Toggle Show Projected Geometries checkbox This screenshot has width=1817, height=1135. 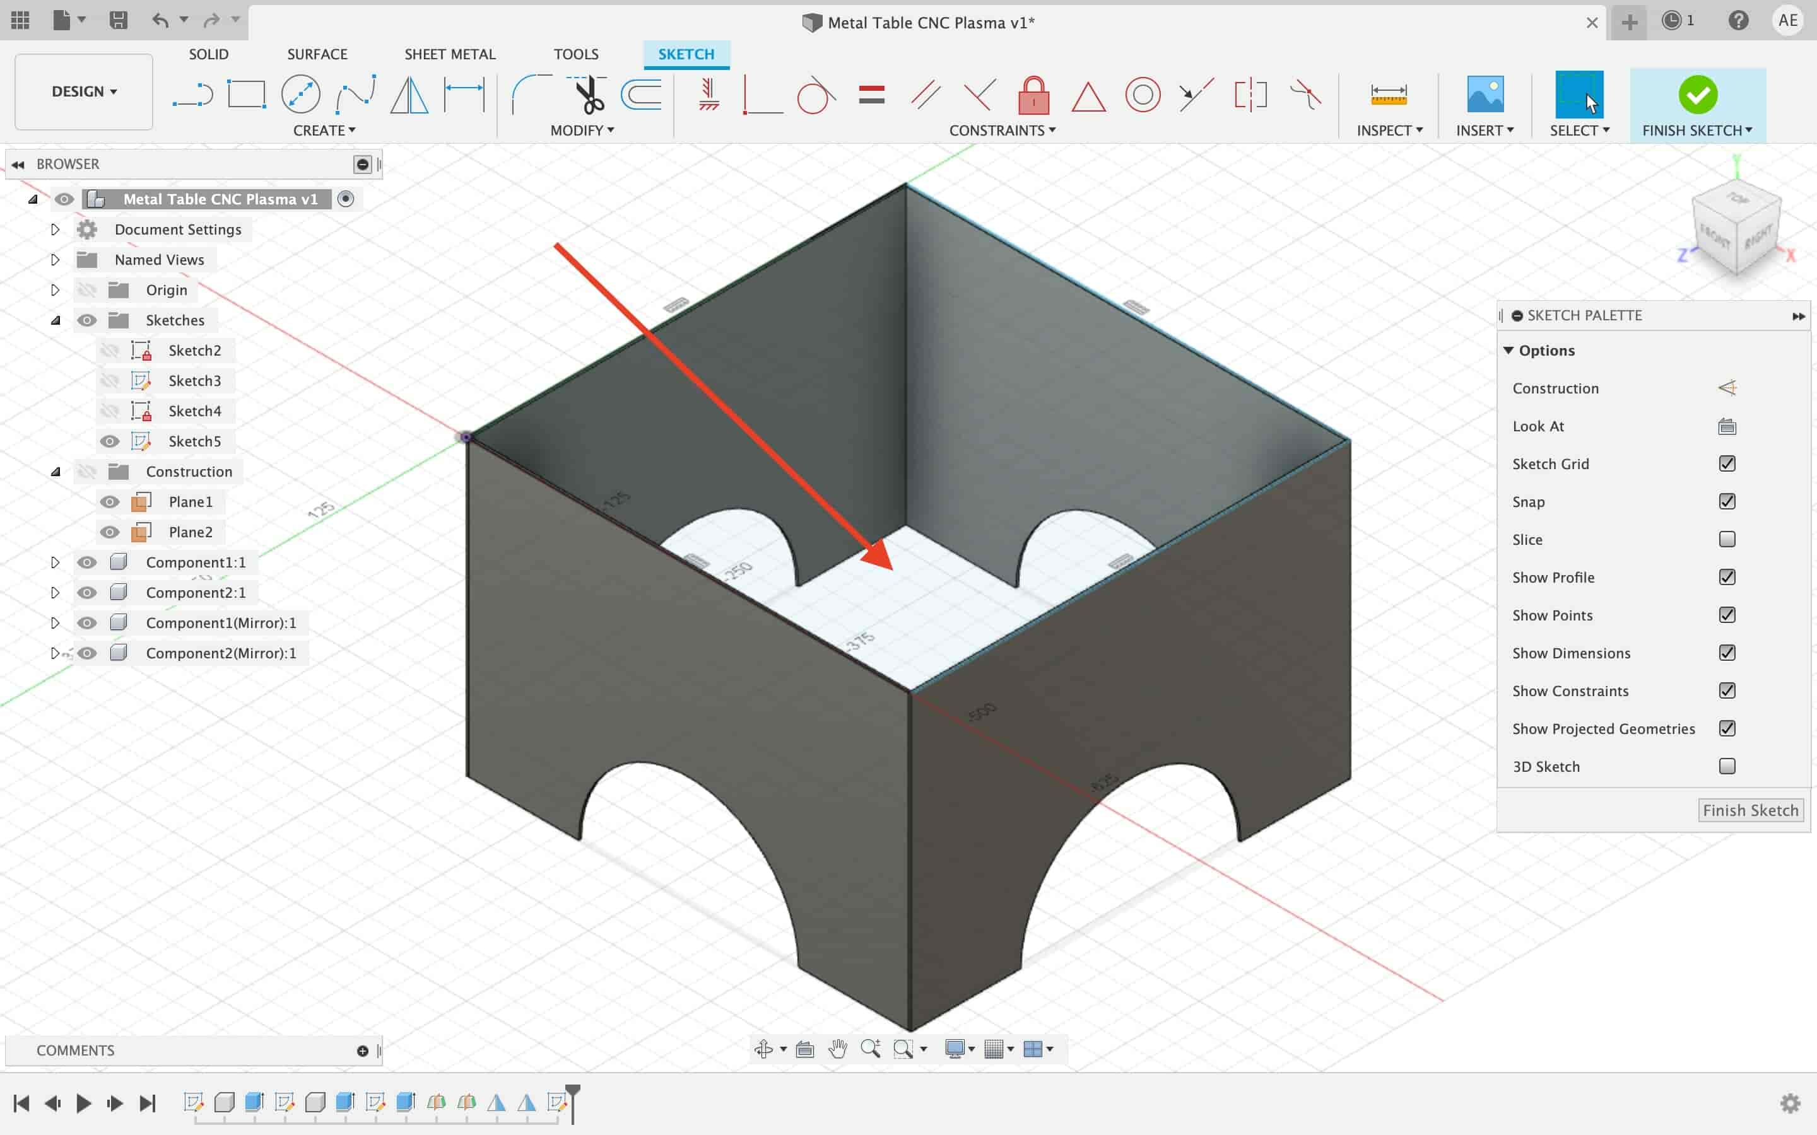[1727, 728]
